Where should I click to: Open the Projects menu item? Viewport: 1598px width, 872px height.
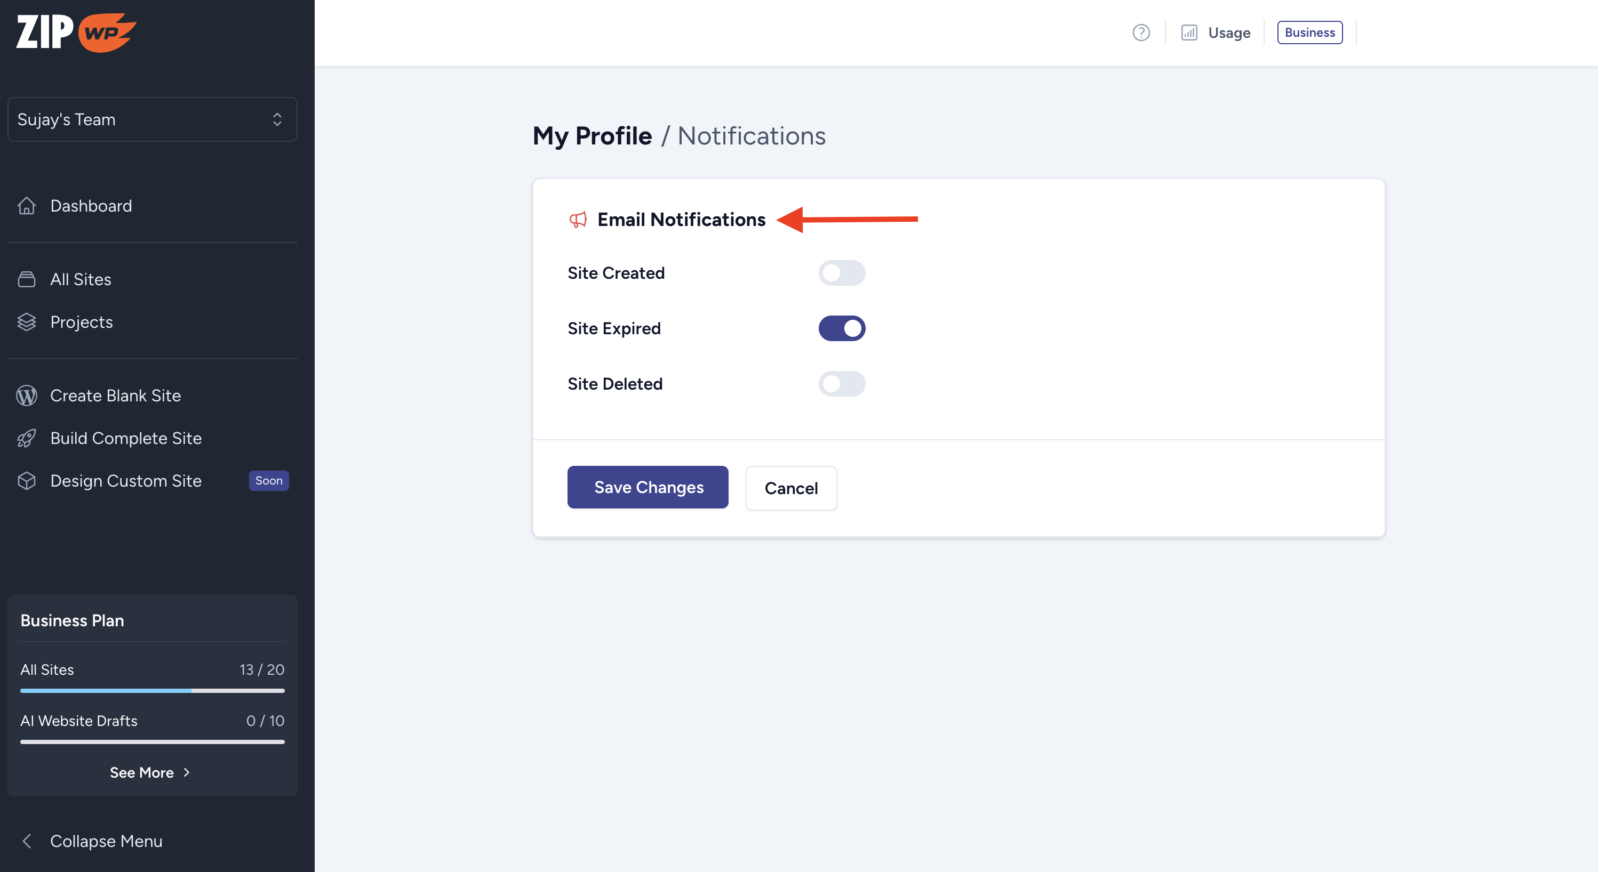coord(81,321)
